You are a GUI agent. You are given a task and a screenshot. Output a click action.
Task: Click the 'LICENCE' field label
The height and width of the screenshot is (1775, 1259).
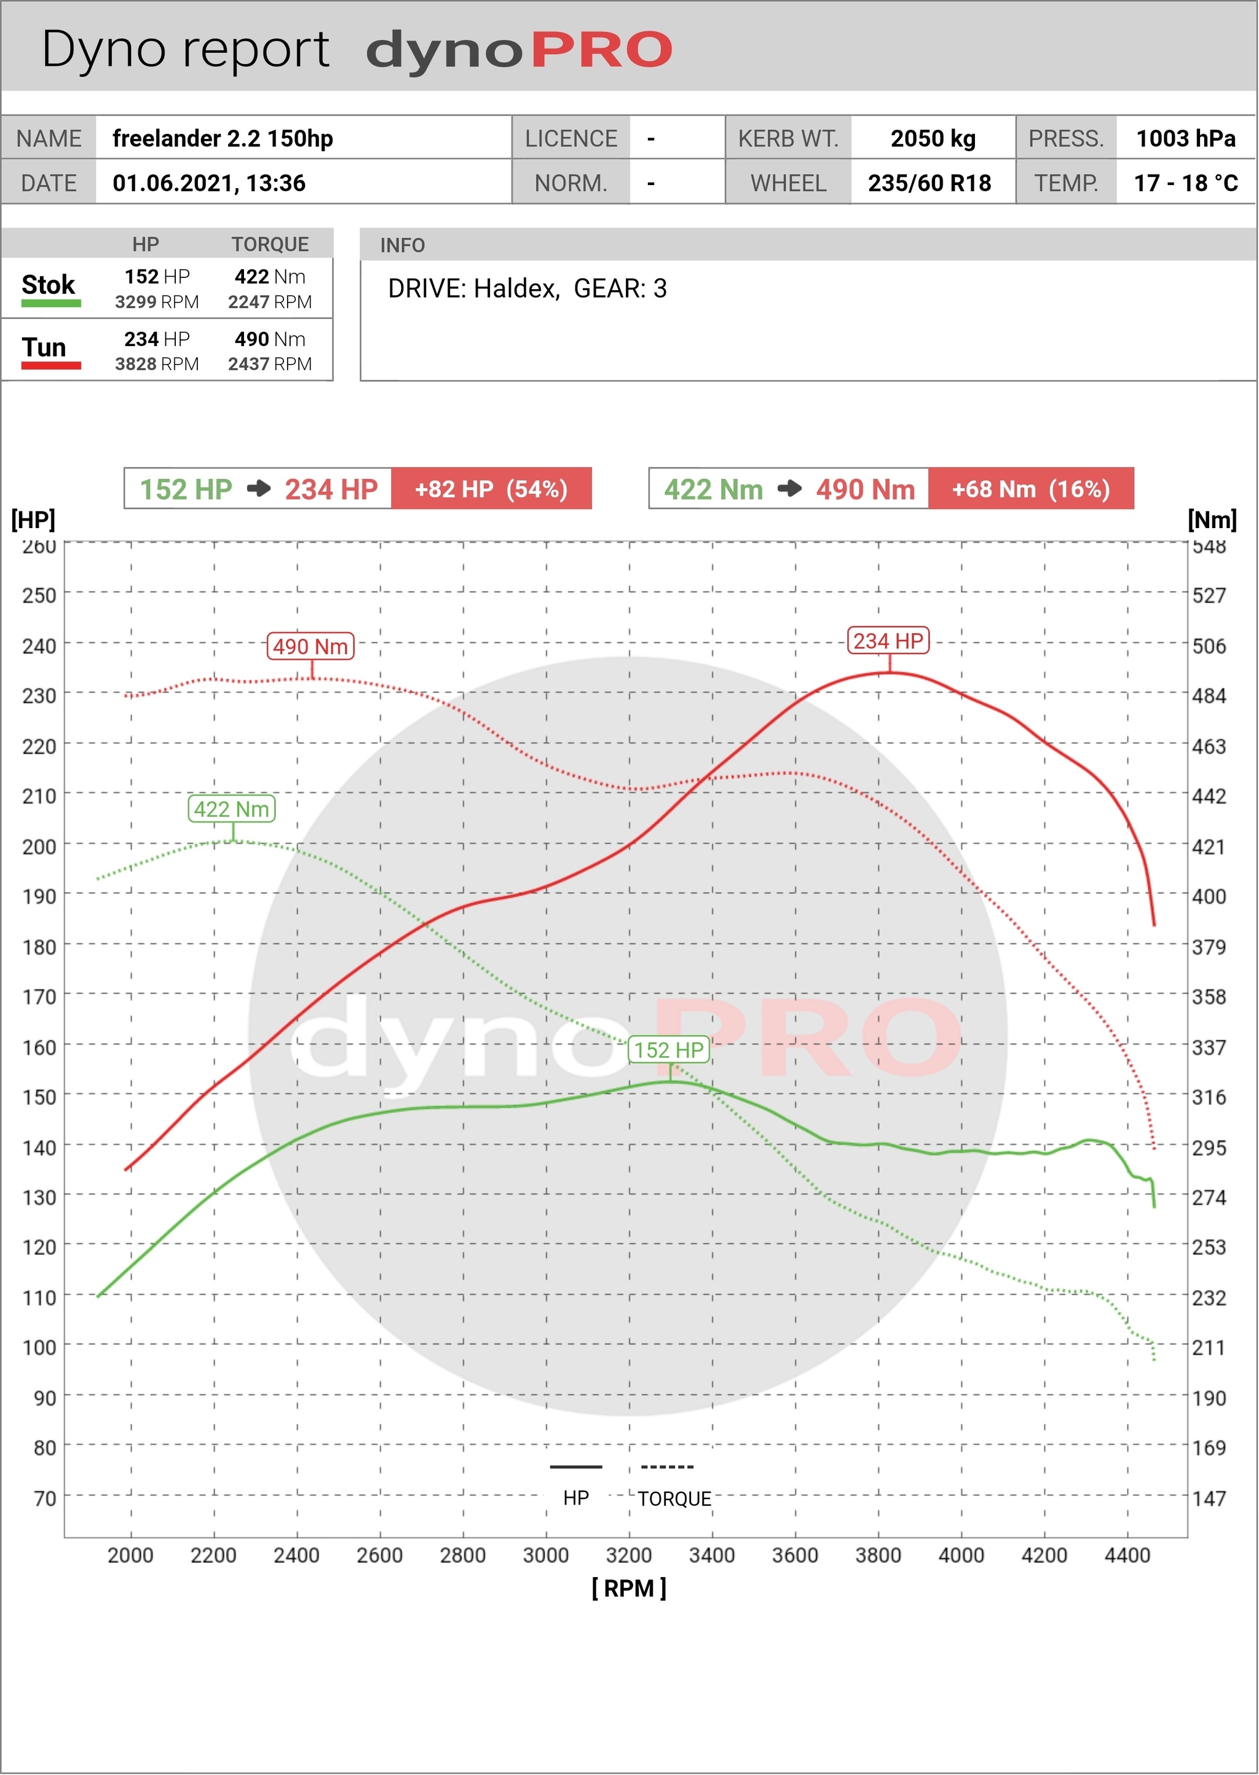click(x=571, y=139)
